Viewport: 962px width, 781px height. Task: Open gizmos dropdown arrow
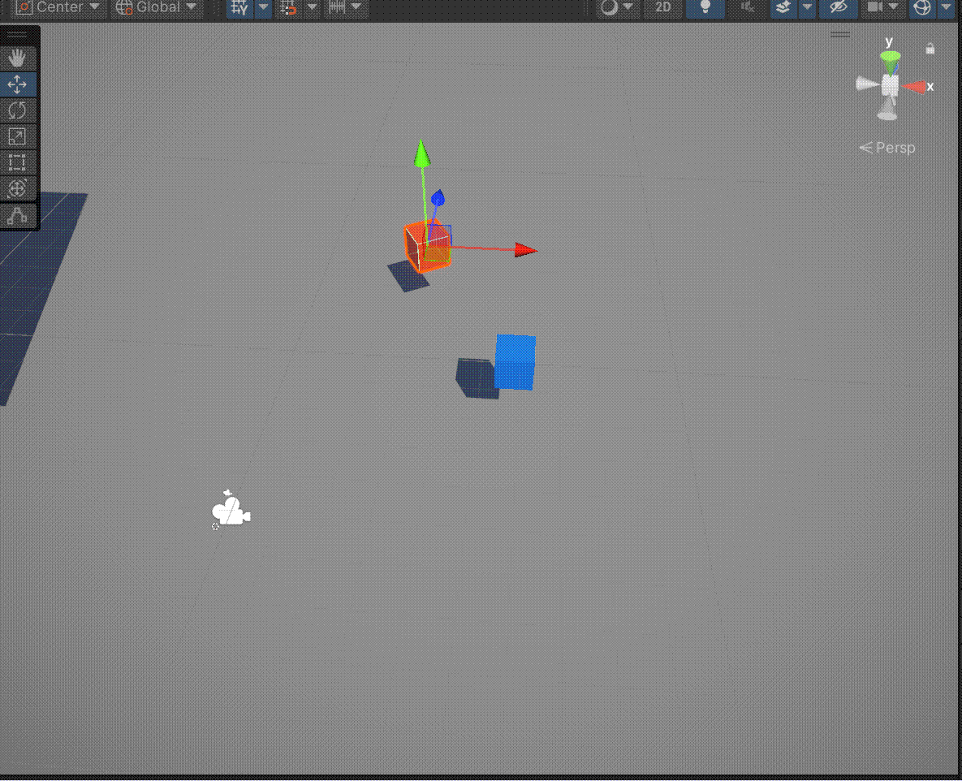pyautogui.click(x=947, y=8)
